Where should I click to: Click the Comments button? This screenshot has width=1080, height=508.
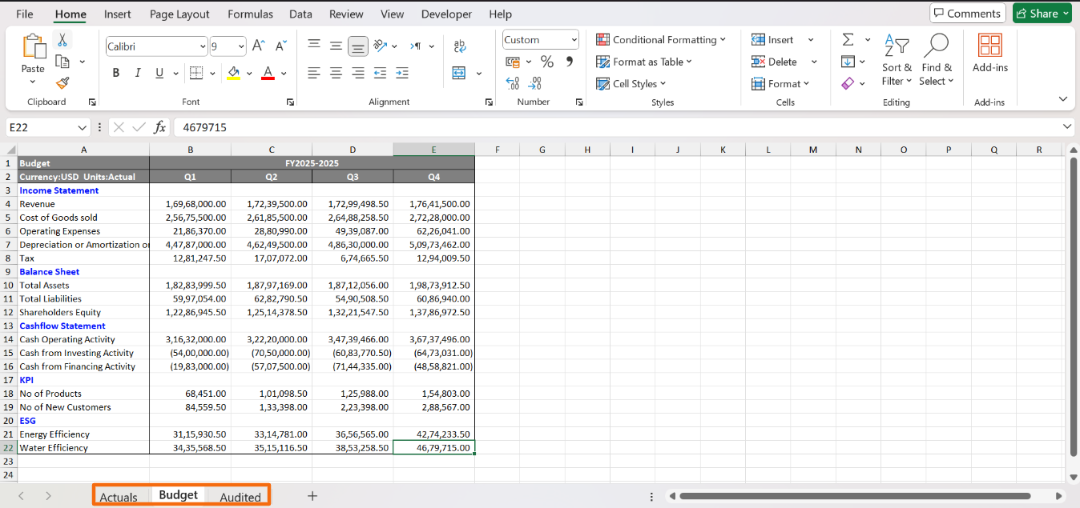(x=967, y=14)
